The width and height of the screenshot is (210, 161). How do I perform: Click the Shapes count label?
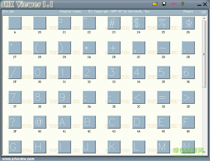pos(188,11)
